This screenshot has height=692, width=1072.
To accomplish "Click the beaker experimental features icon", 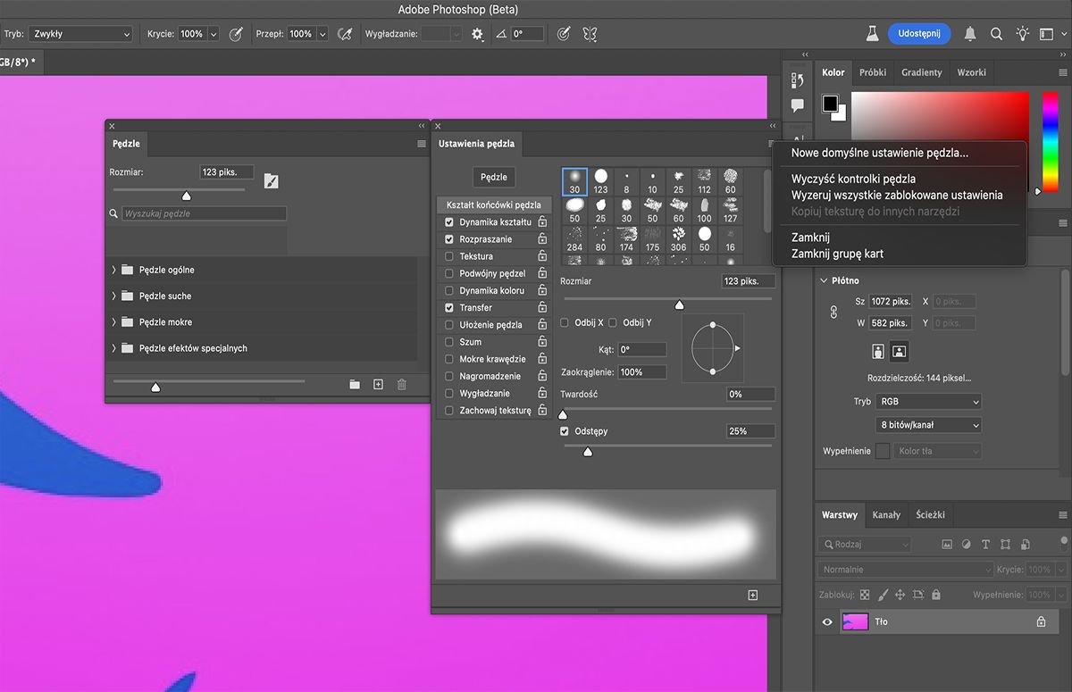I will (871, 34).
